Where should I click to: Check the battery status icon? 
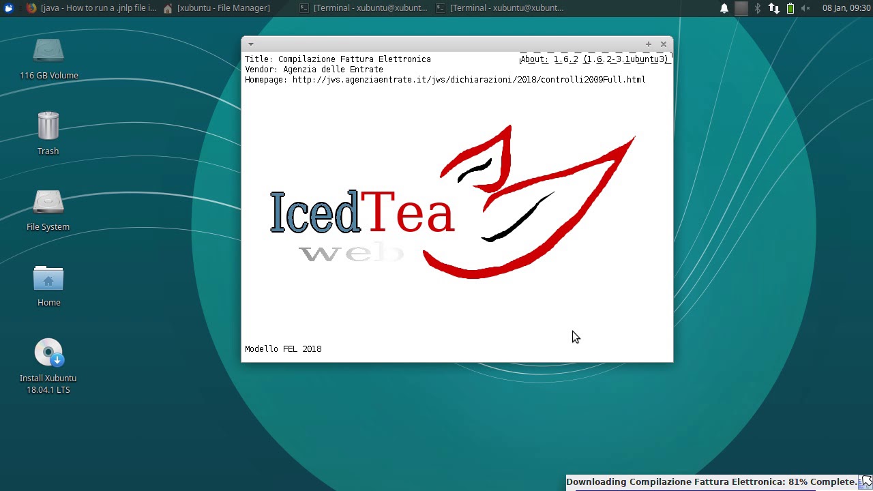[x=790, y=8]
